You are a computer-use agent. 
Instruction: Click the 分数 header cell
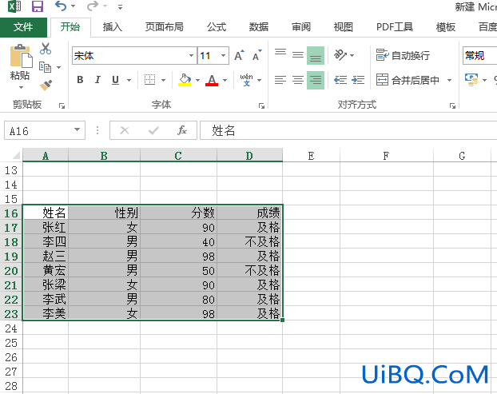pyautogui.click(x=178, y=213)
